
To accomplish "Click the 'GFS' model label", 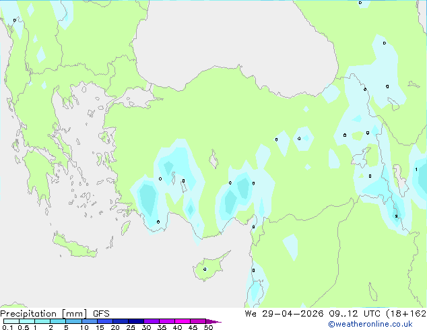I will (101, 314).
